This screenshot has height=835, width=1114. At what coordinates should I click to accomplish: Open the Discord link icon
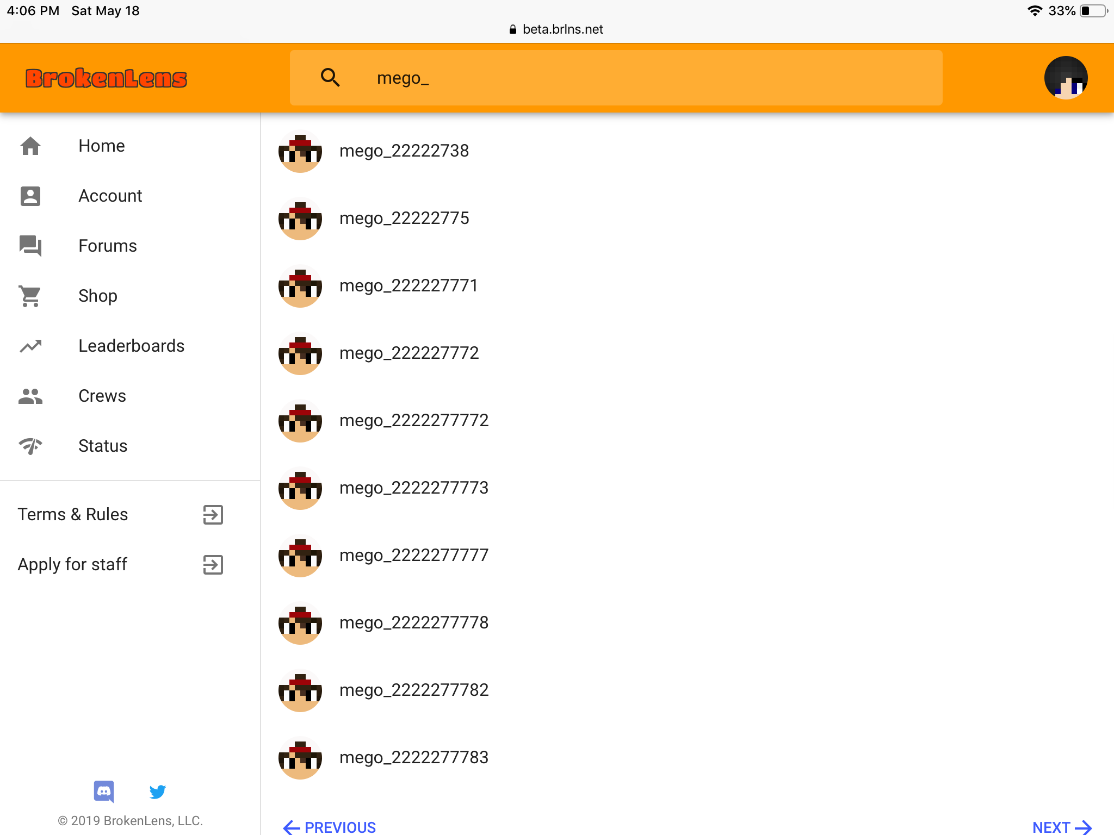coord(104,792)
